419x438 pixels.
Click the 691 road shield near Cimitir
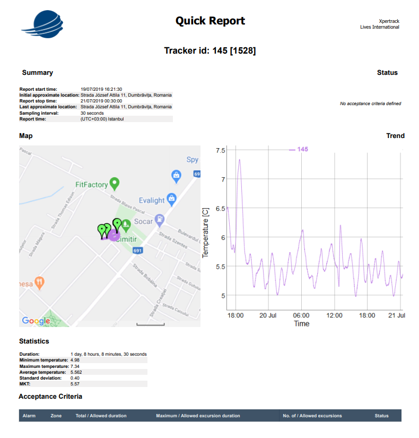[138, 251]
